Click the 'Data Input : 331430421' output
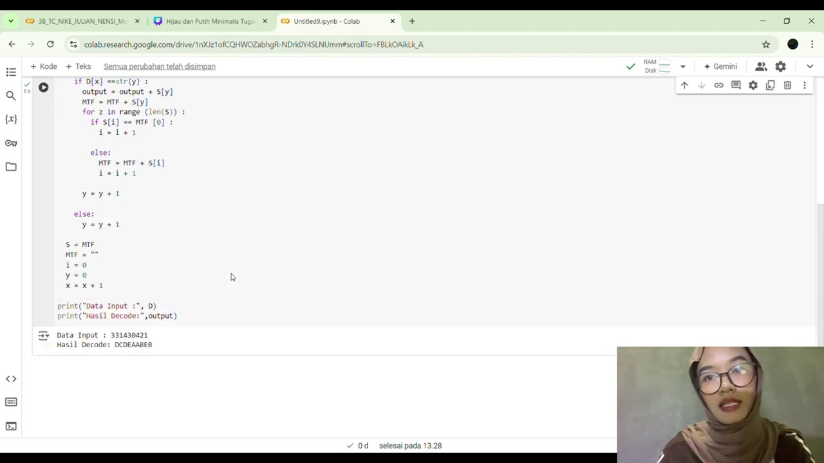The height and width of the screenshot is (463, 824). (x=102, y=335)
